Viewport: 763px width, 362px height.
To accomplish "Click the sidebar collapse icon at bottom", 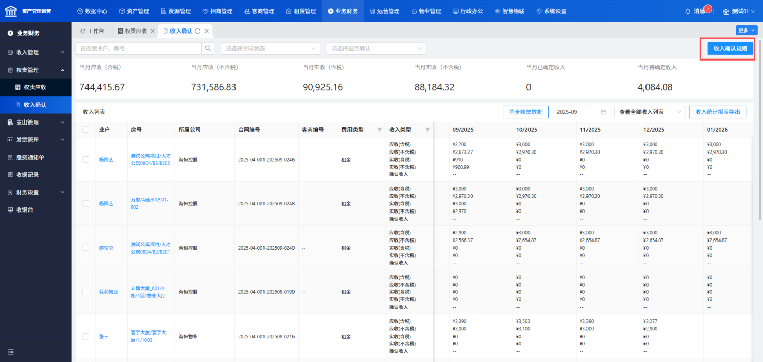I will [x=11, y=352].
